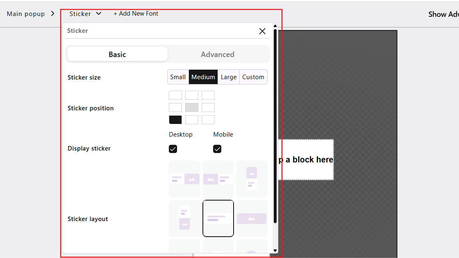459x258 pixels.
Task: Set sticker position to middle-left
Action: (175, 107)
